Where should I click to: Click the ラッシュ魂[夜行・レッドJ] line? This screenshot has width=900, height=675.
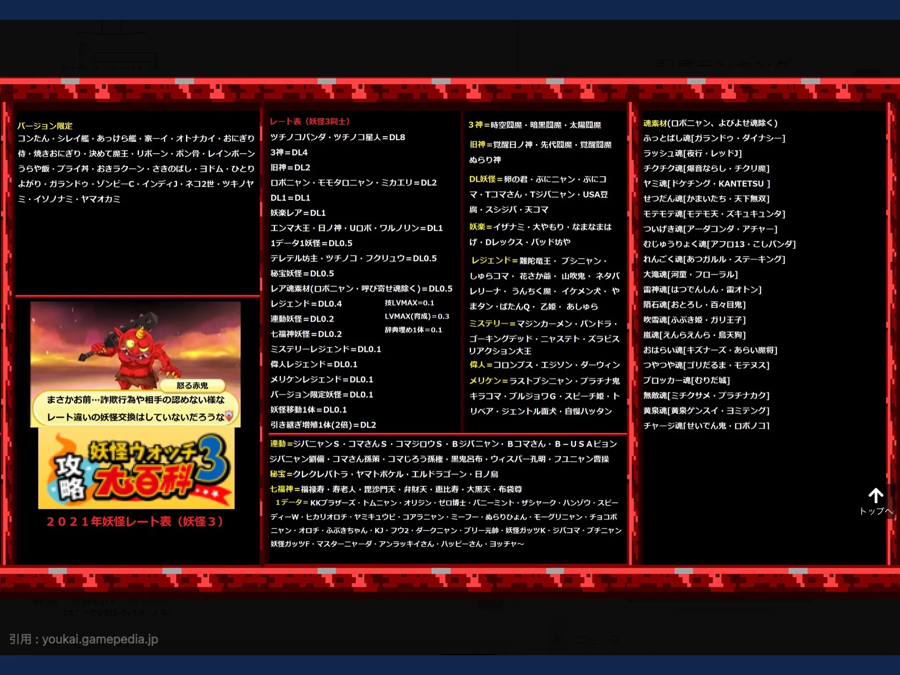coord(693,153)
